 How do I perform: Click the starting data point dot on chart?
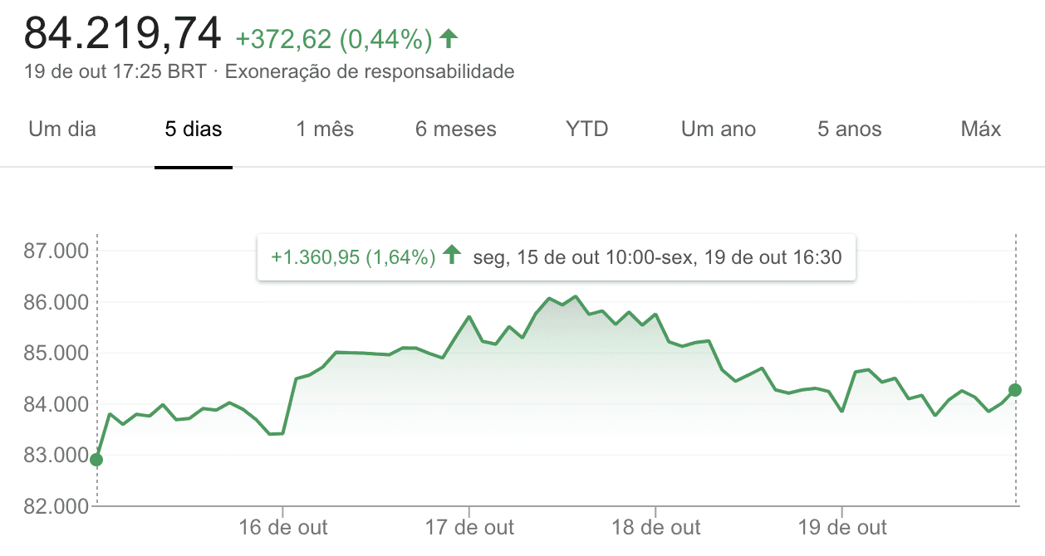[96, 460]
